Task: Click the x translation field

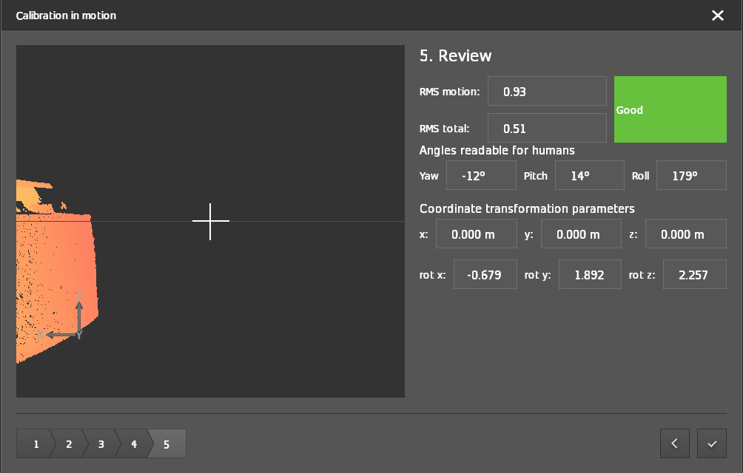Action: point(476,234)
